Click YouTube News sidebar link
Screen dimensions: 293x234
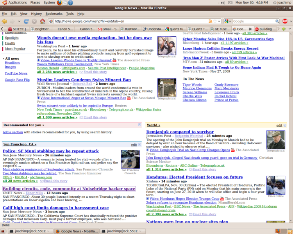(x=16, y=73)
